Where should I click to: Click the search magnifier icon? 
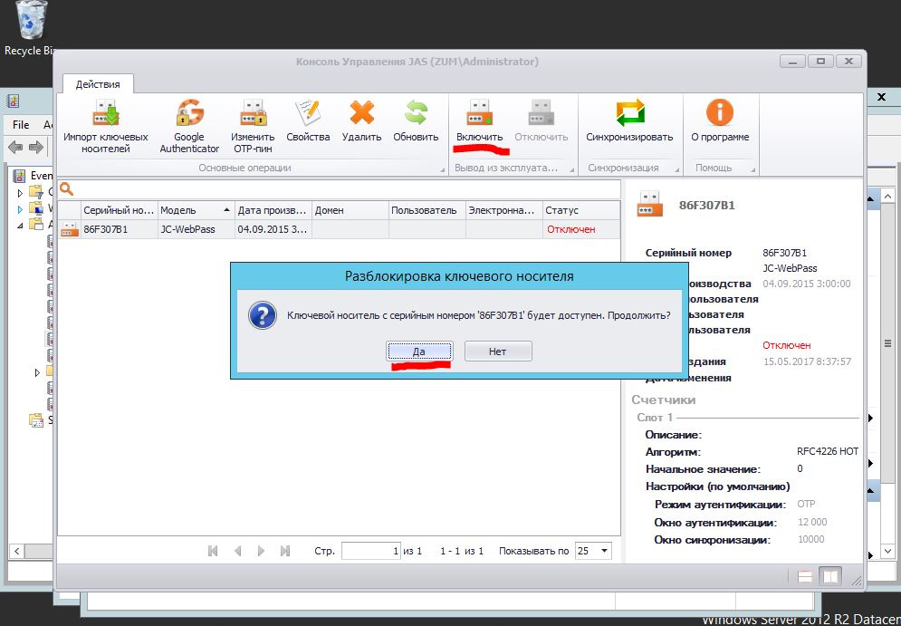click(67, 188)
